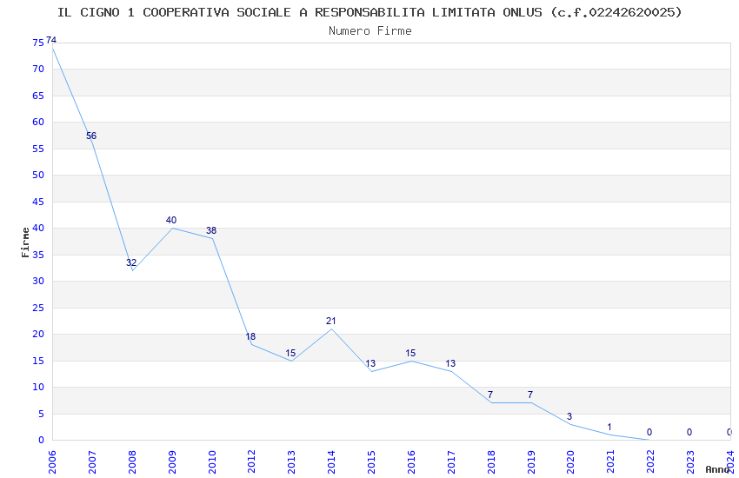This screenshot has width=739, height=478.
Task: Click x-axis year 2017
Action: [451, 461]
